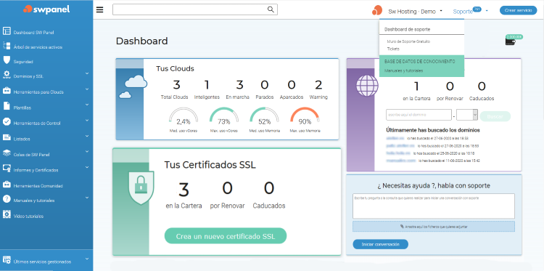Screen dimensions: 544x271
Task: Click the globe icon in domains card
Action: pyautogui.click(x=367, y=86)
